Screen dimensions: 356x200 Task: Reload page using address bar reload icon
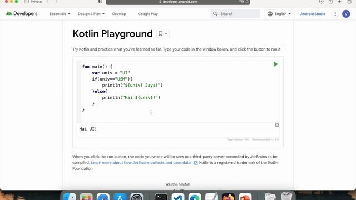tap(247, 2)
